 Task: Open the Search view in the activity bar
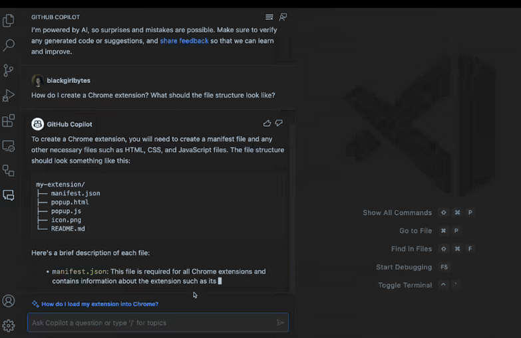(9, 45)
